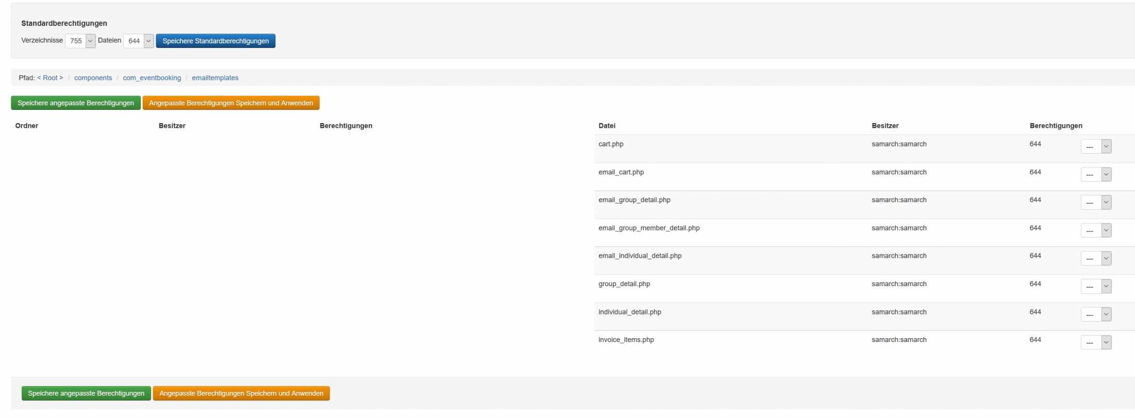
Task: Click bottom orange Speichern und Anwenden button
Action: tap(241, 393)
